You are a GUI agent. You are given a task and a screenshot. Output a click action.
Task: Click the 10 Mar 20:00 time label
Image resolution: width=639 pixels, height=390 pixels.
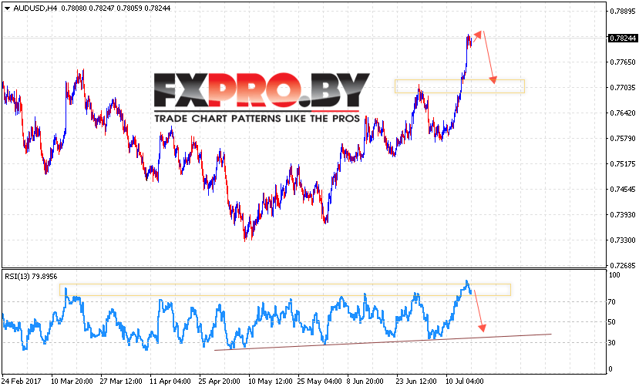click(72, 382)
